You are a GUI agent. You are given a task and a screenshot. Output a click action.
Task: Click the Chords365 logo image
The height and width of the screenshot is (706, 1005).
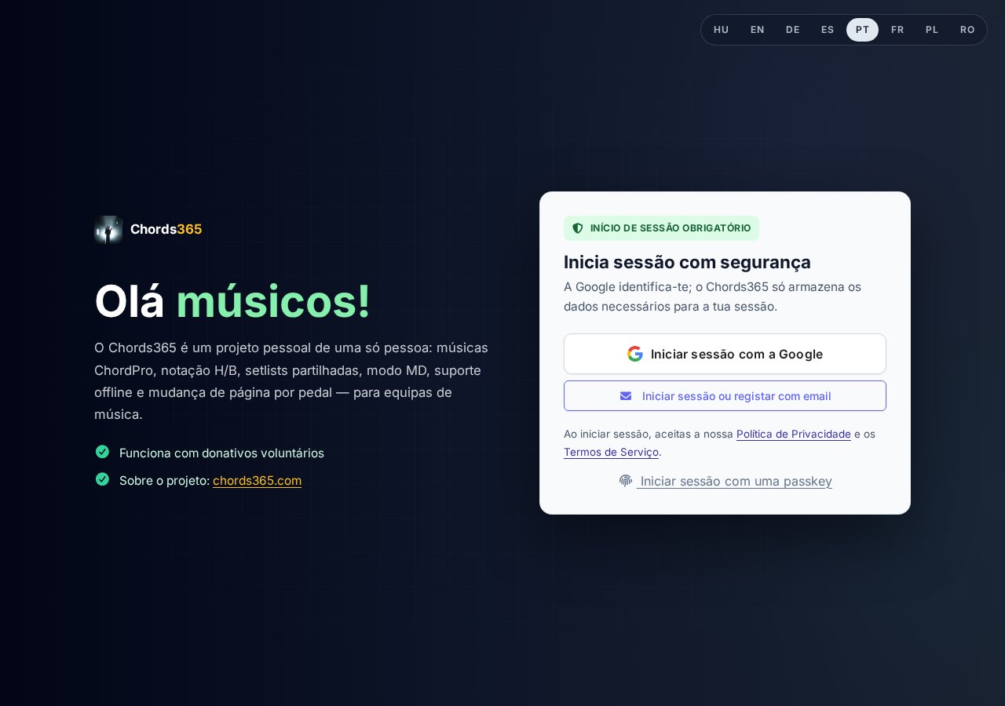[108, 230]
